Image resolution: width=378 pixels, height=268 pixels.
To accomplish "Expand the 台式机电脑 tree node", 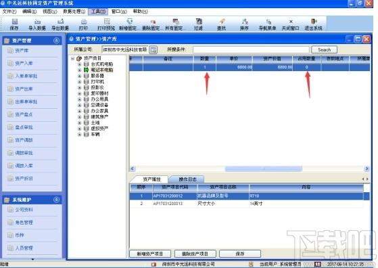I will tap(79, 64).
